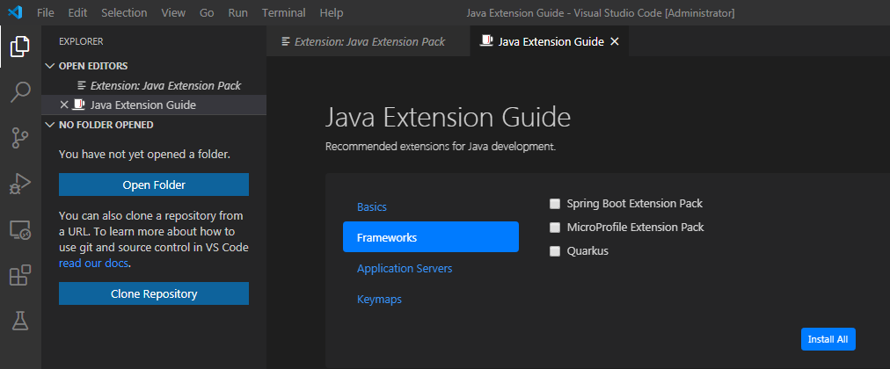Select the Frameworks category
The height and width of the screenshot is (369, 890).
pyautogui.click(x=431, y=237)
